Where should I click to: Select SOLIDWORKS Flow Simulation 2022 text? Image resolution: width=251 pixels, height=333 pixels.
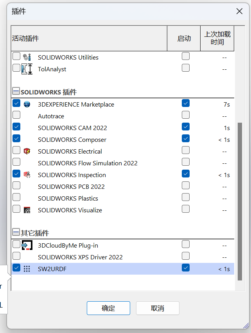tap(88, 163)
